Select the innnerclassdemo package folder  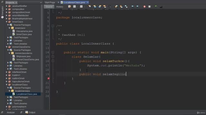(23, 53)
